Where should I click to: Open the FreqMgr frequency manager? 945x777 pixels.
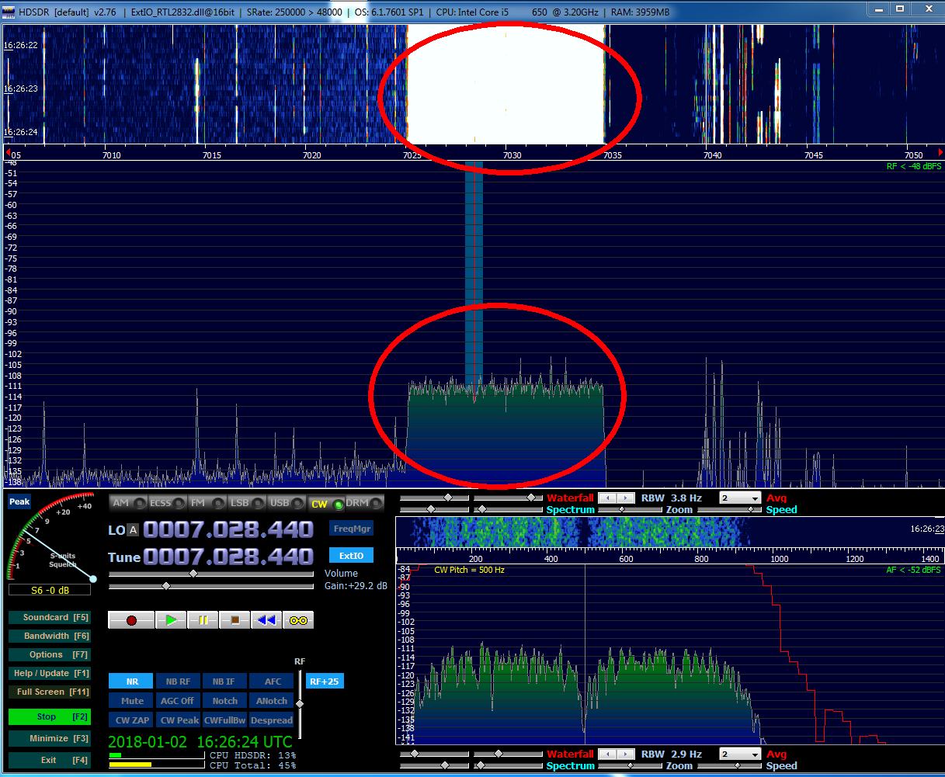[351, 529]
